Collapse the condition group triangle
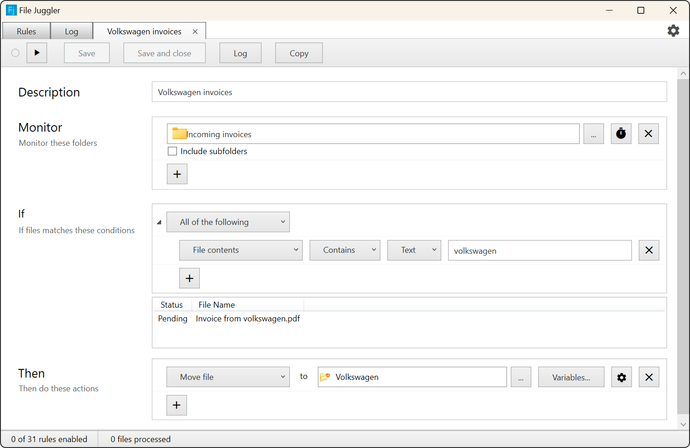Screen dimensions: 690x448 click(x=159, y=223)
